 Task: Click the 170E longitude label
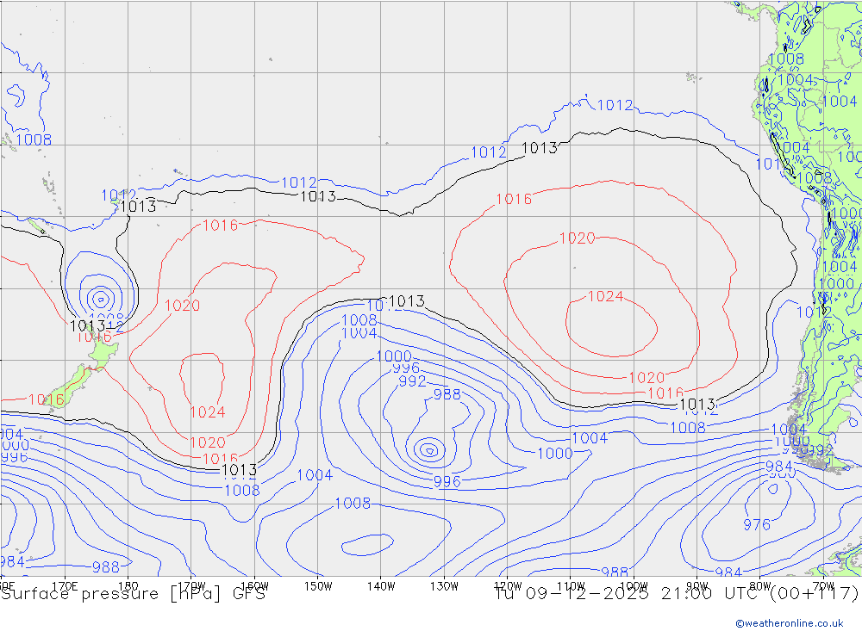pyautogui.click(x=65, y=586)
